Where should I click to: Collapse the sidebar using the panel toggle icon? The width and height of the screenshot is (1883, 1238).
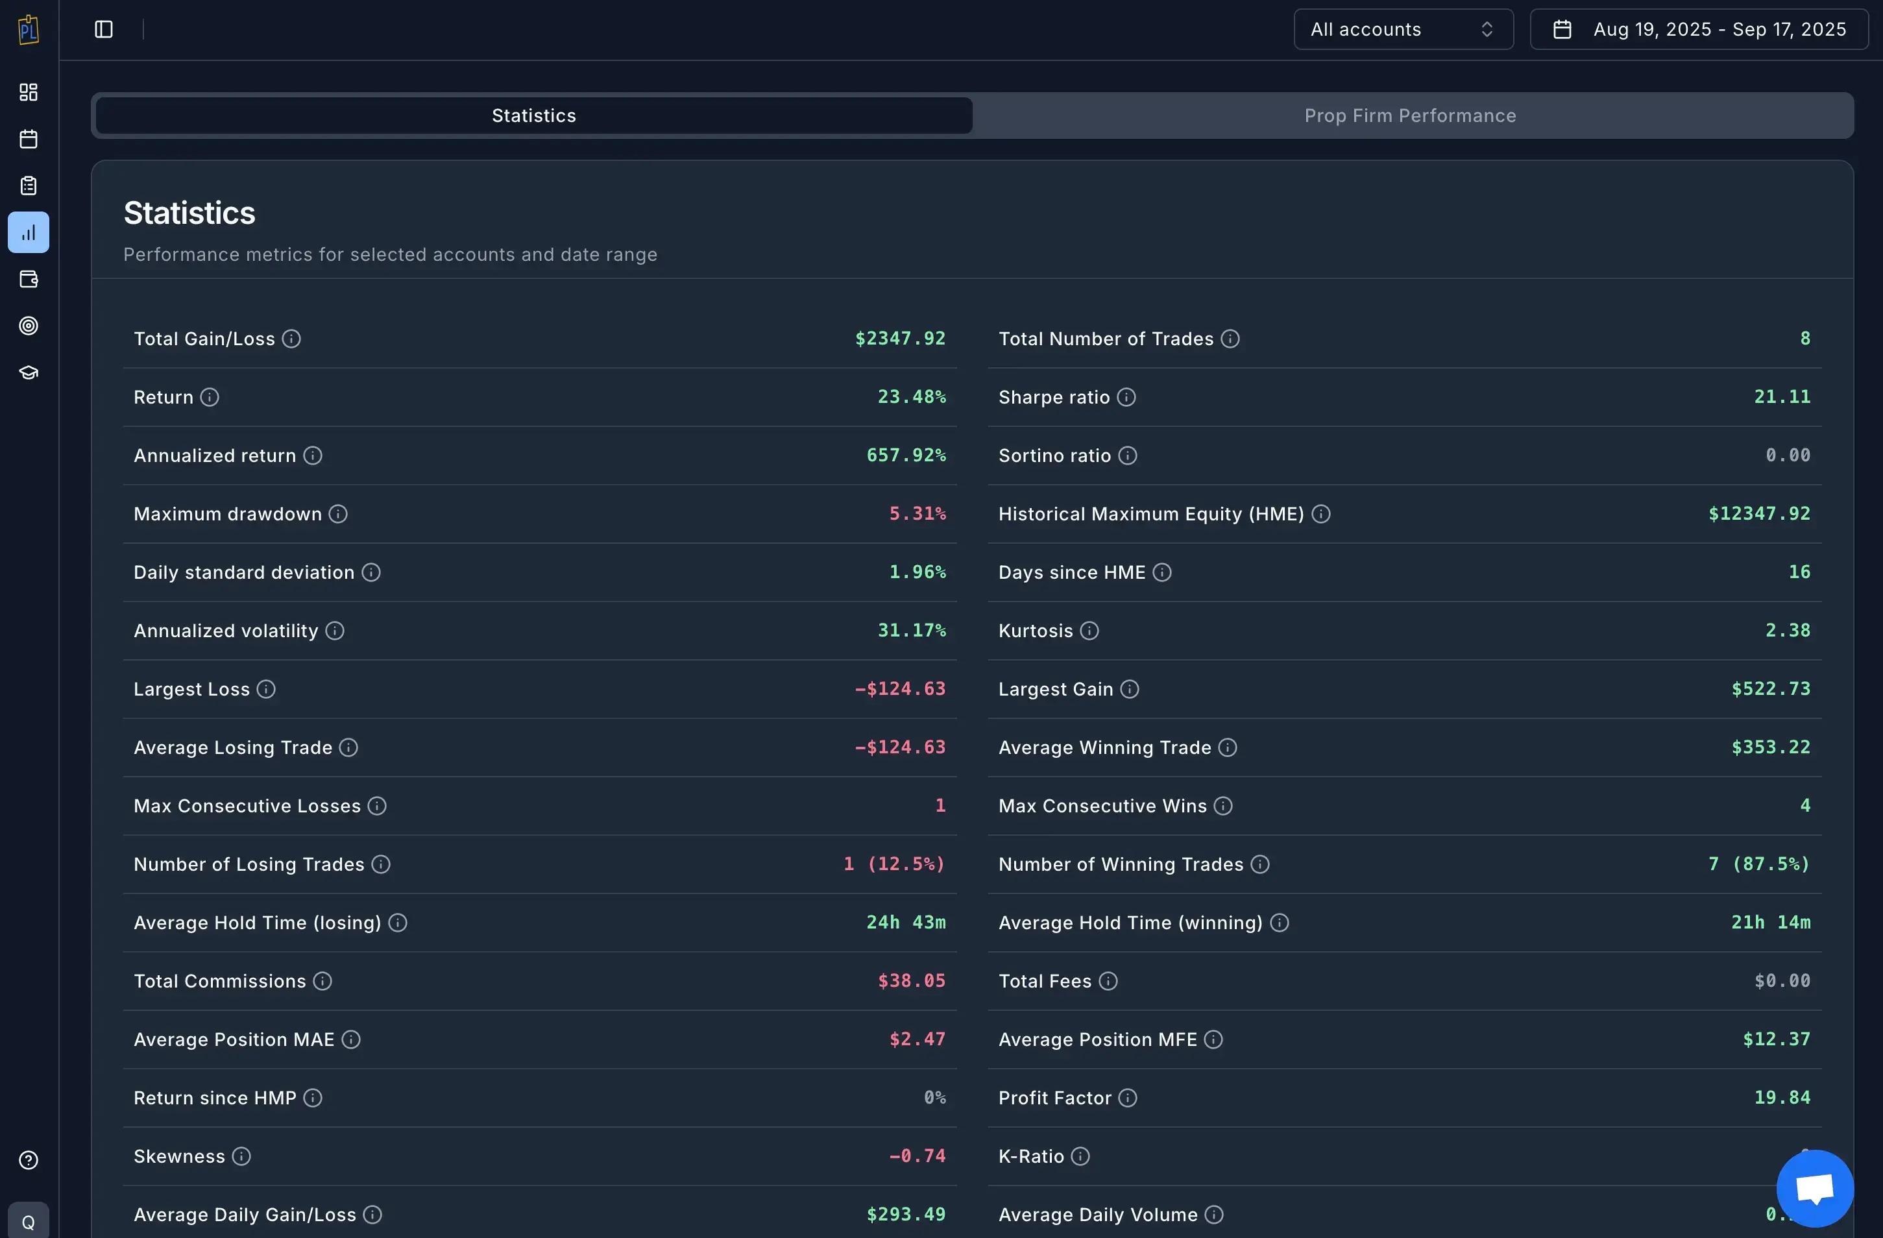pos(103,29)
